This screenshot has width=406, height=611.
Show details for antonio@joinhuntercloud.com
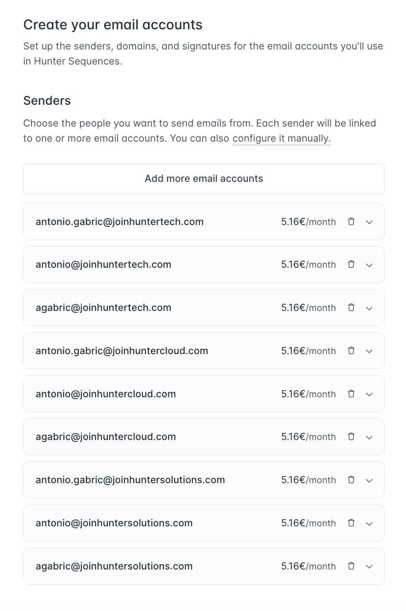(x=369, y=394)
